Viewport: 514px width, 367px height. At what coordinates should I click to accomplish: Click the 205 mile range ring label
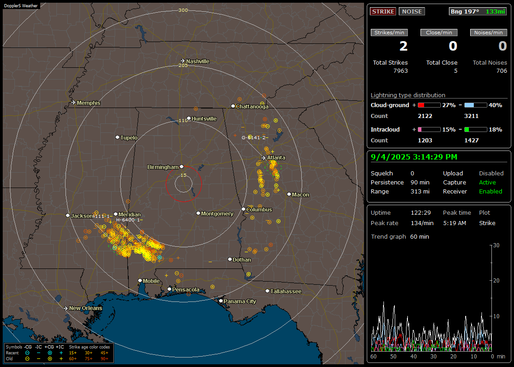183,65
